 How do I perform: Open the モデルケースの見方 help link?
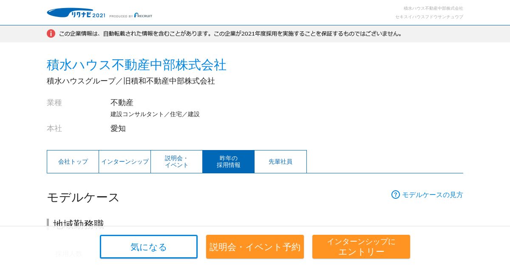point(433,195)
